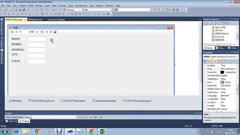Click the red Delete record icon
Image resolution: width=240 pixels, height=135 pixels.
coord(51,32)
